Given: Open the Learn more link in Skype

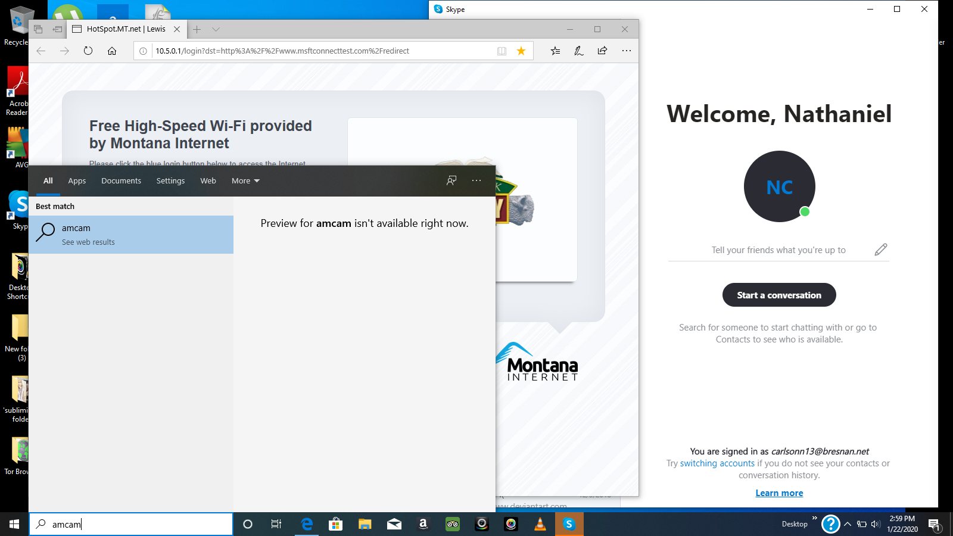Looking at the screenshot, I should [779, 493].
